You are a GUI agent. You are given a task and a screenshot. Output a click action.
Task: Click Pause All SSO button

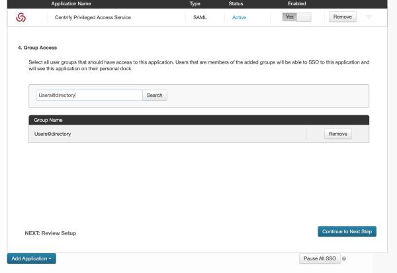tap(320, 258)
